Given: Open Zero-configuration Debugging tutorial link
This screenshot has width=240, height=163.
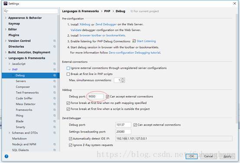Looking at the screenshot, I should pos(135,52).
